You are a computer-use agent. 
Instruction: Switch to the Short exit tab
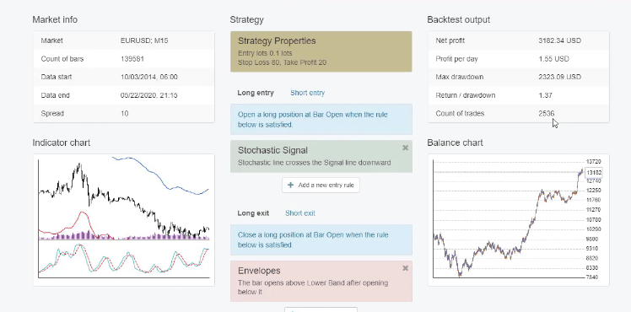coord(300,213)
